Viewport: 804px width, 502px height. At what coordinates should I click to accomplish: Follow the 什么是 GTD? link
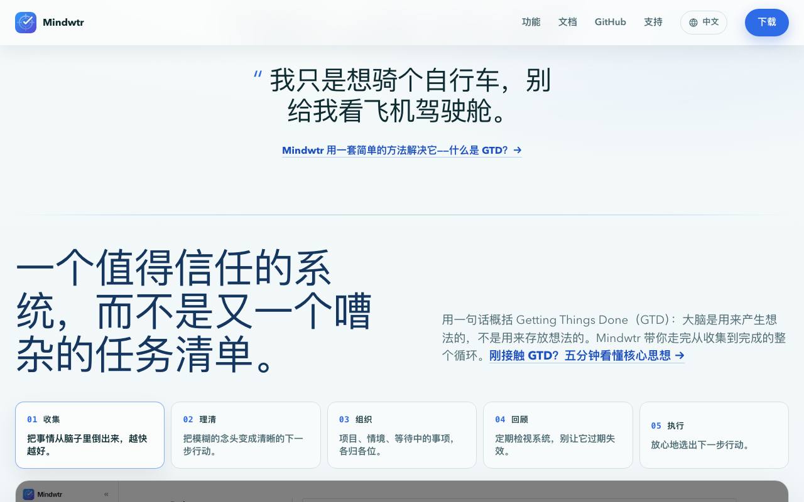coord(402,151)
